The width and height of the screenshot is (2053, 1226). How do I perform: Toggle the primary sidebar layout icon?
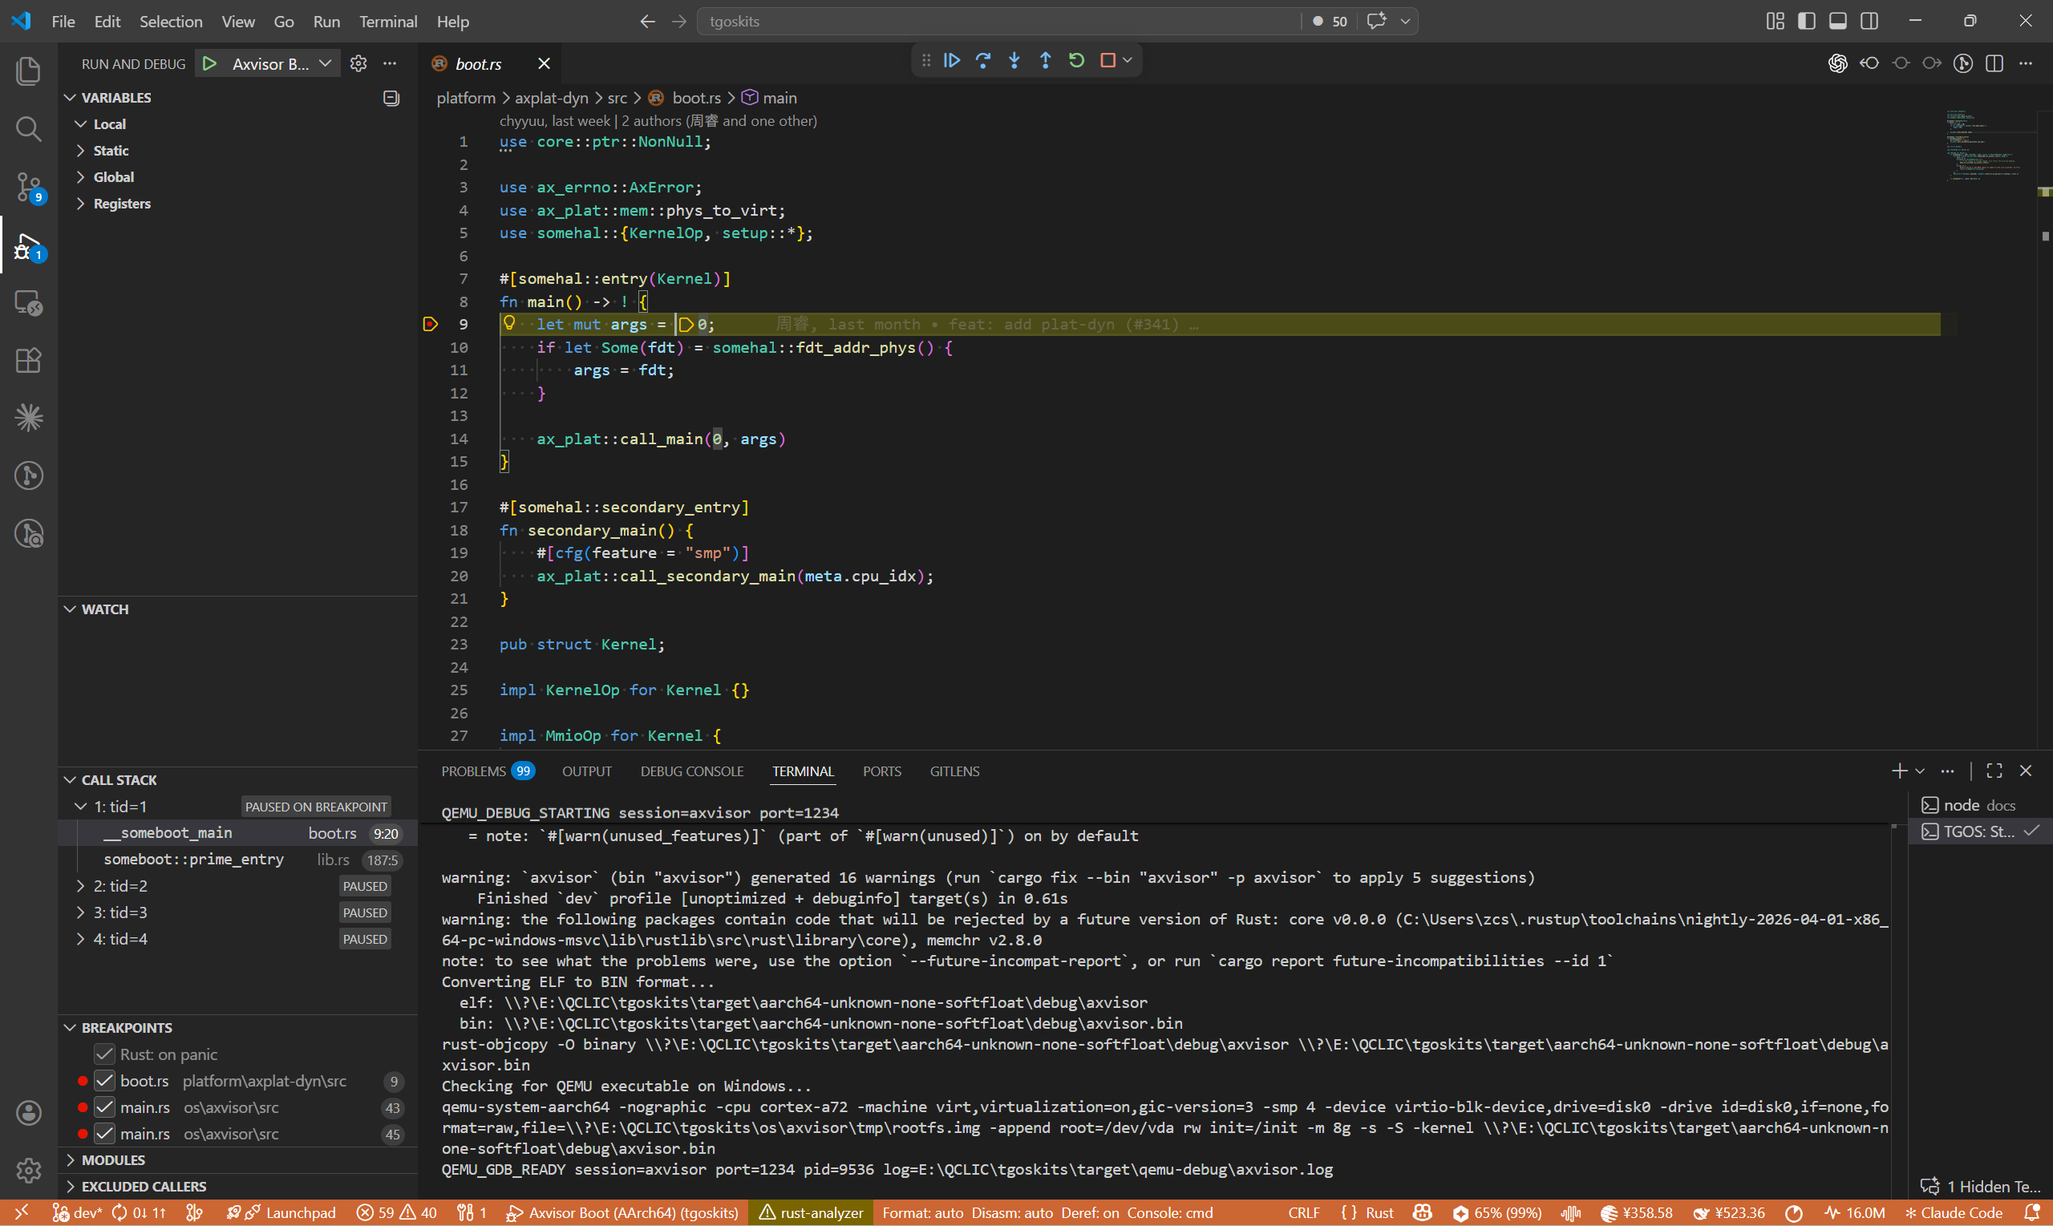tap(1807, 22)
